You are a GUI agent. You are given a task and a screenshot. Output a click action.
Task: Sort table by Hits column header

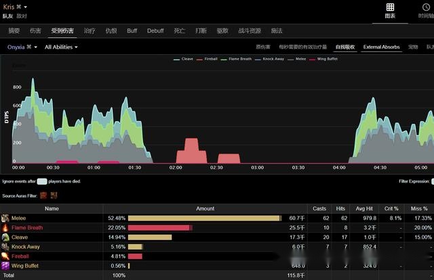coord(340,208)
